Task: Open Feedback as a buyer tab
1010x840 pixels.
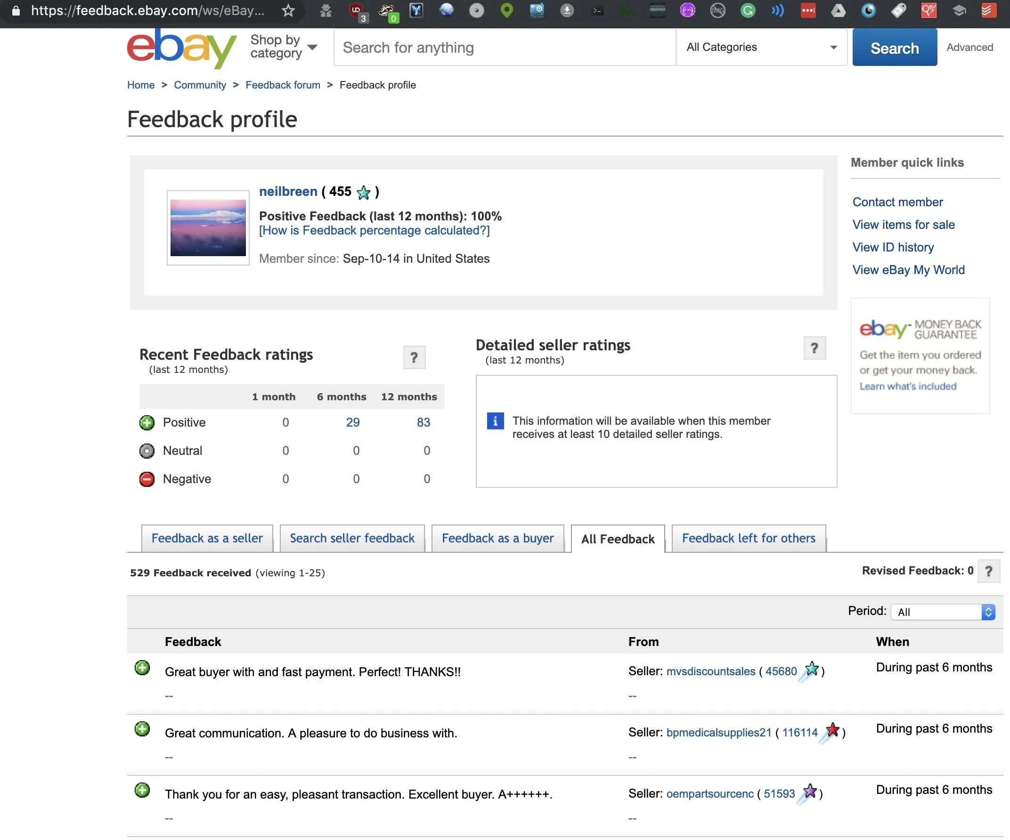Action: (497, 539)
